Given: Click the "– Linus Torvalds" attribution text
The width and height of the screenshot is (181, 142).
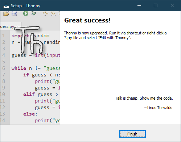Looking at the screenshot, I should pos(158,108).
